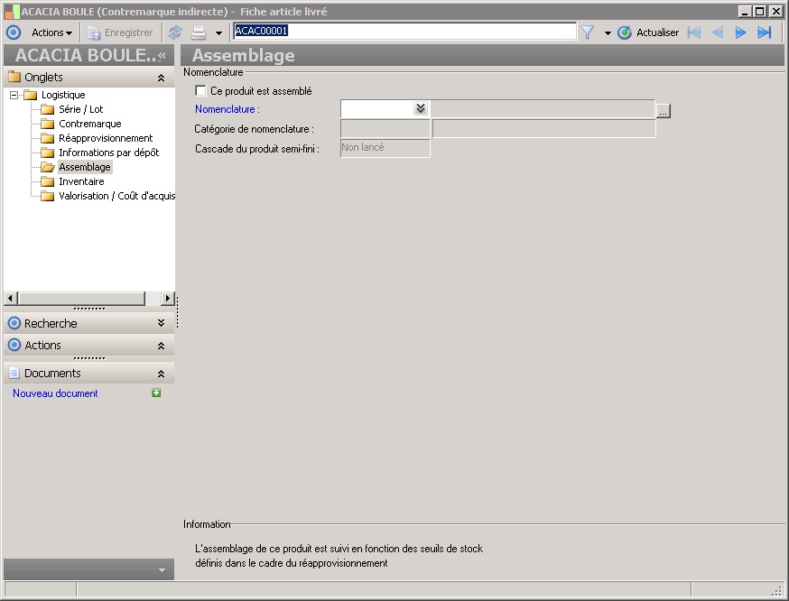Click the Non lancé cascade field

tap(385, 148)
